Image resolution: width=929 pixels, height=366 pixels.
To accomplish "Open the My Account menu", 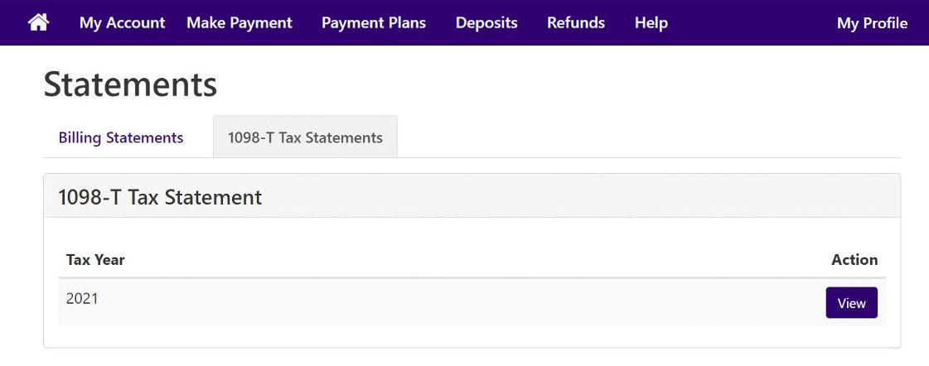I will (122, 22).
